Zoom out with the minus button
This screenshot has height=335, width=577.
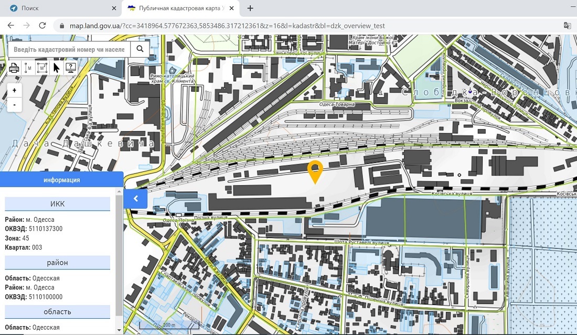point(14,105)
